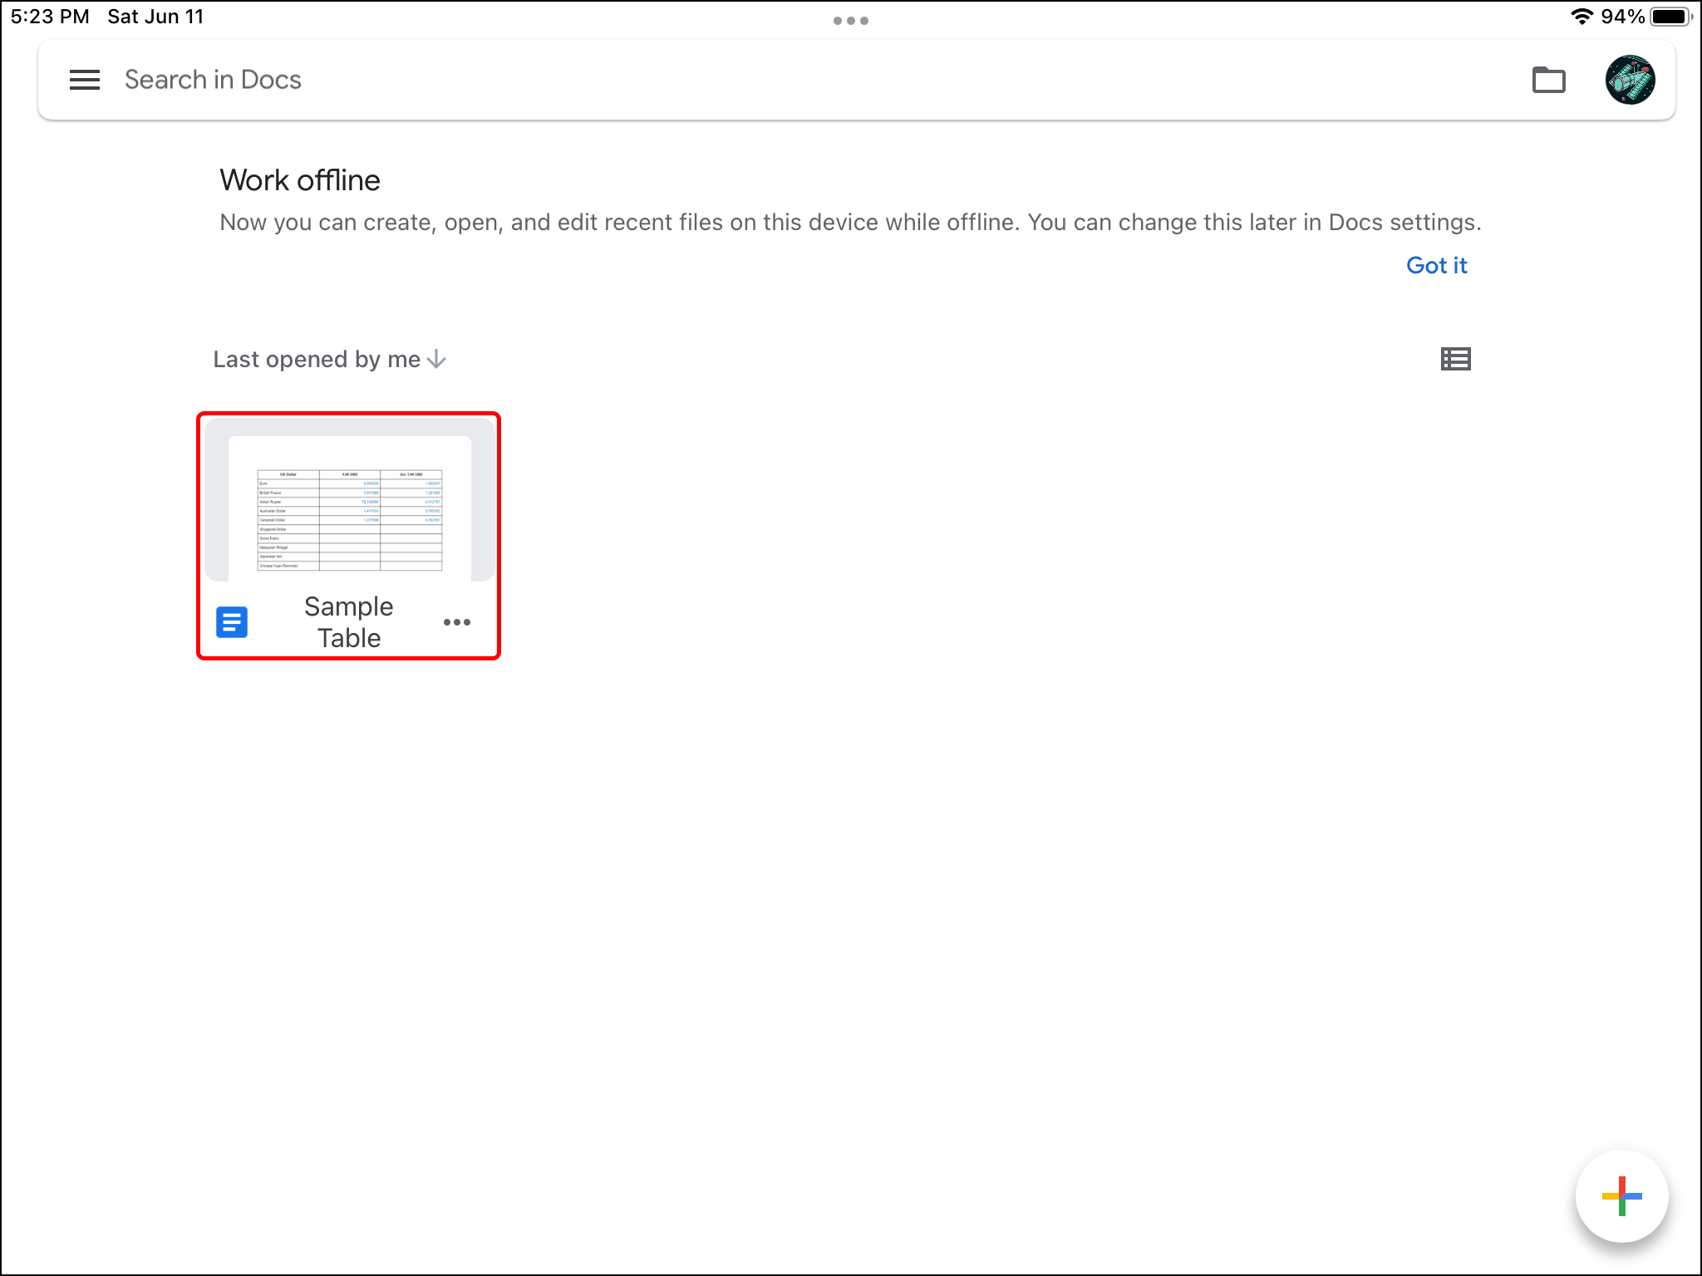
Task: Tap the Sat Jun 11 date in status bar
Action: [155, 17]
